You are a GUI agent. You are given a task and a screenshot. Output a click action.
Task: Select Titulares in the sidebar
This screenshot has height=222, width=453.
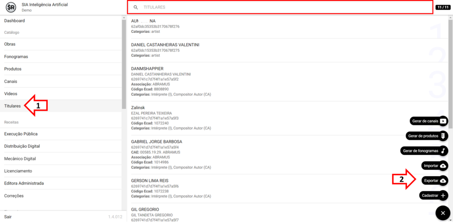point(12,106)
